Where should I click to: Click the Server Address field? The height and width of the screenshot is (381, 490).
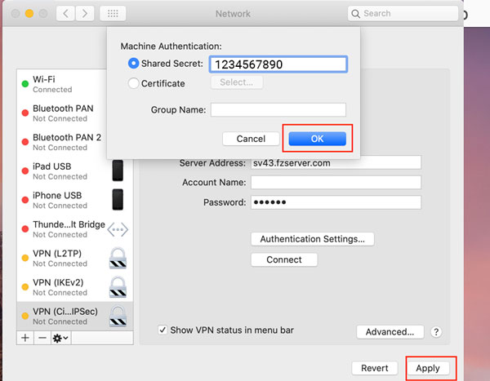pos(336,162)
